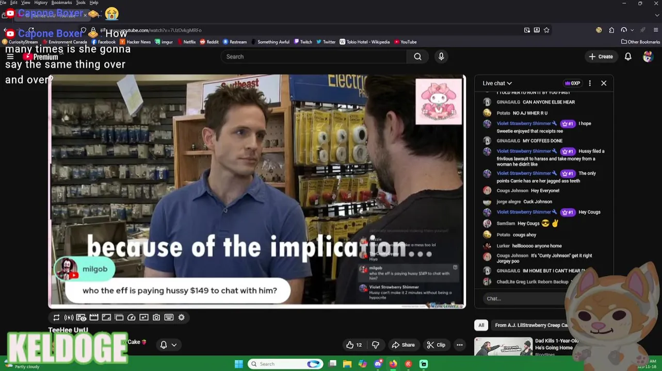Open the CuriosityStream bookmark
662x371 pixels.
tap(20, 42)
